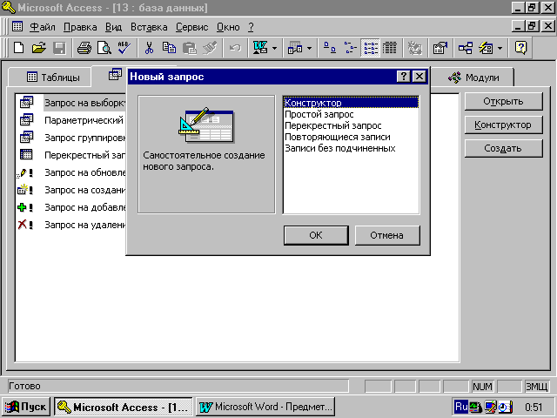Open the database window control icon

point(17,27)
